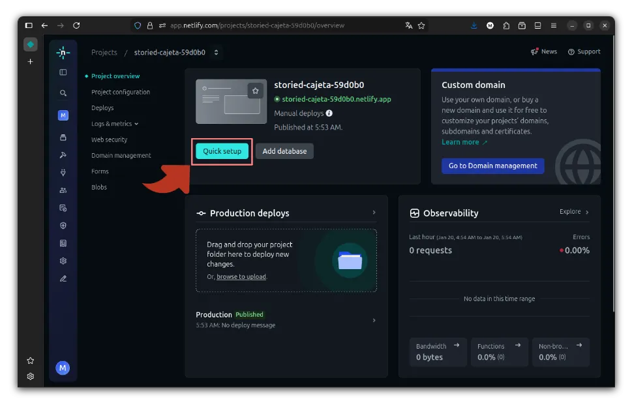The height and width of the screenshot is (406, 632).
Task: Open search from the sidebar magnifier icon
Action: (x=63, y=93)
